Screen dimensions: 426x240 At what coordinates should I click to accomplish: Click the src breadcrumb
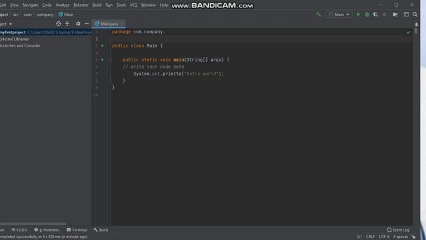pyautogui.click(x=16, y=15)
